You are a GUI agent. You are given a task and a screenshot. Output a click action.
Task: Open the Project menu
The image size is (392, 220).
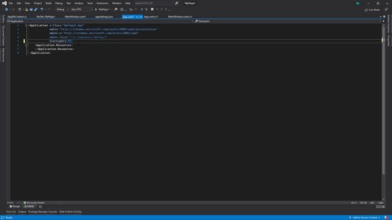38,3
